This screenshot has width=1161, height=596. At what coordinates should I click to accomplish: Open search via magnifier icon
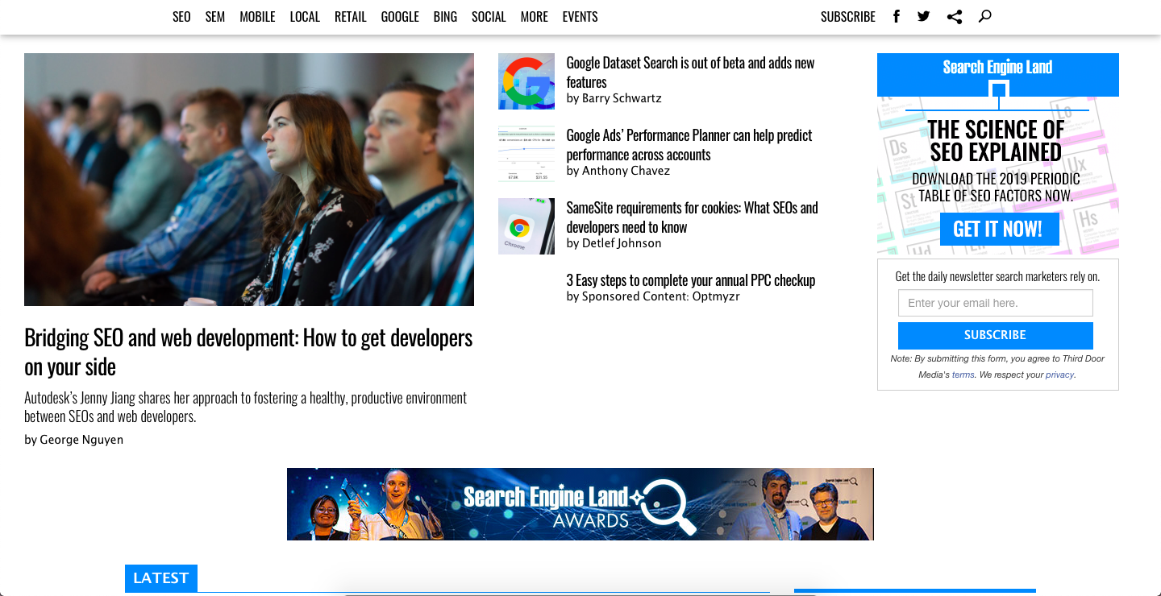pyautogui.click(x=984, y=16)
